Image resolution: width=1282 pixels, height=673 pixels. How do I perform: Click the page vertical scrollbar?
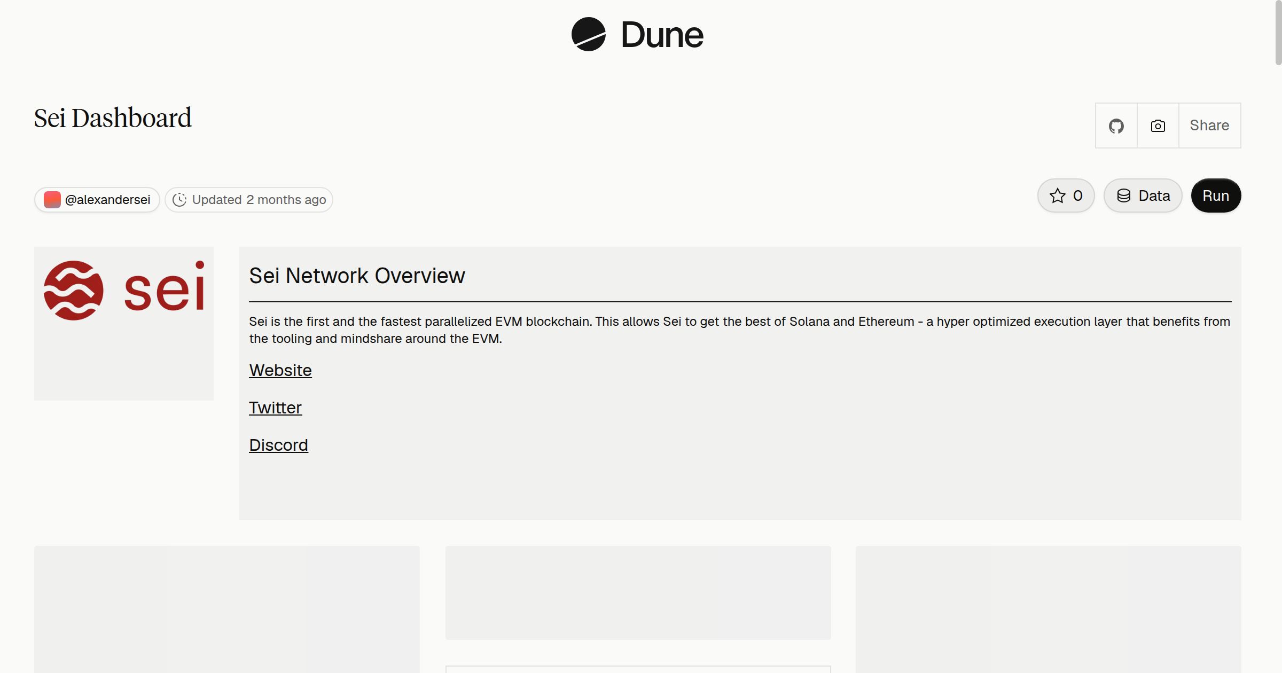(1278, 33)
